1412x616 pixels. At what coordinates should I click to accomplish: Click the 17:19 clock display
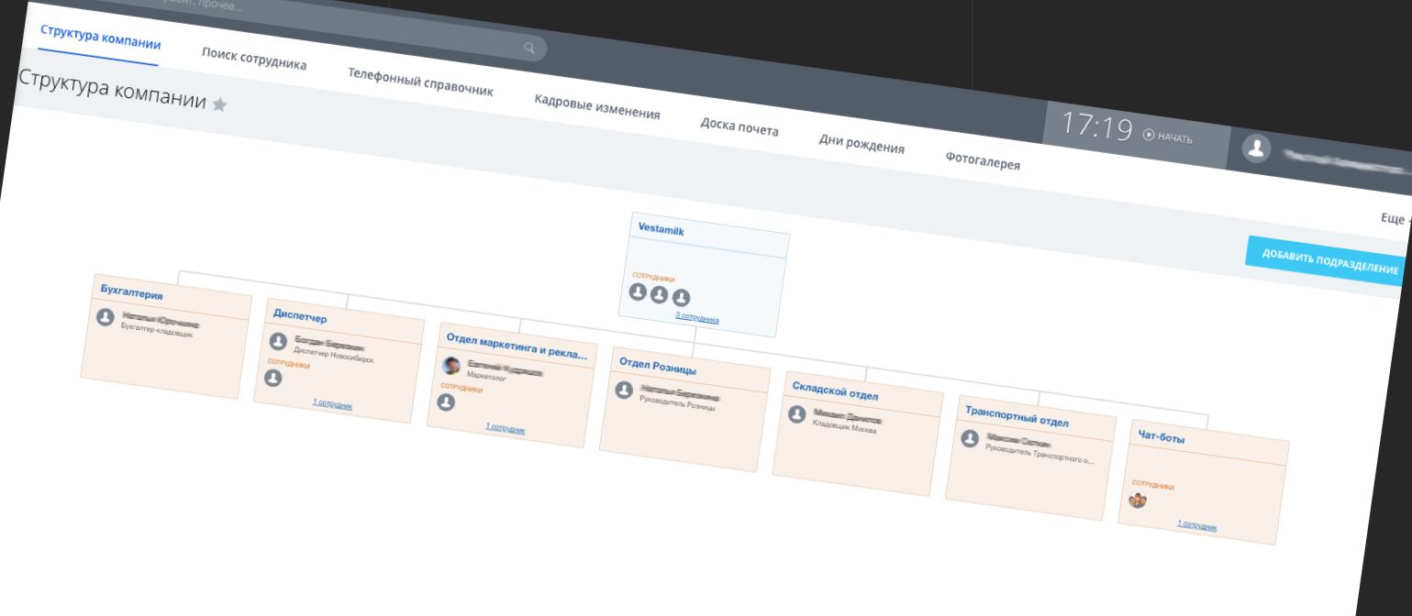tap(1096, 126)
